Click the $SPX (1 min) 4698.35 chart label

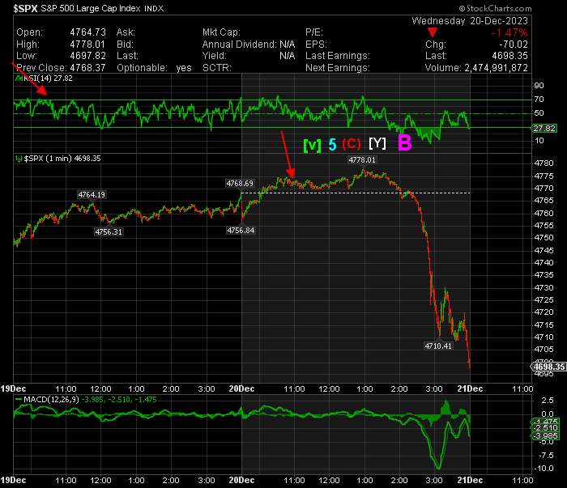point(62,159)
